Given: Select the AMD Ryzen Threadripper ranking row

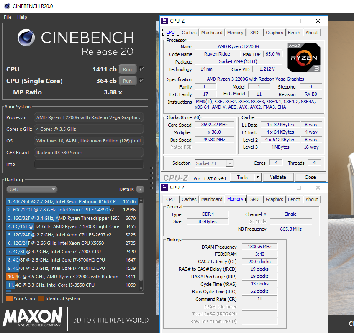Looking at the screenshot, I should pos(72,218).
